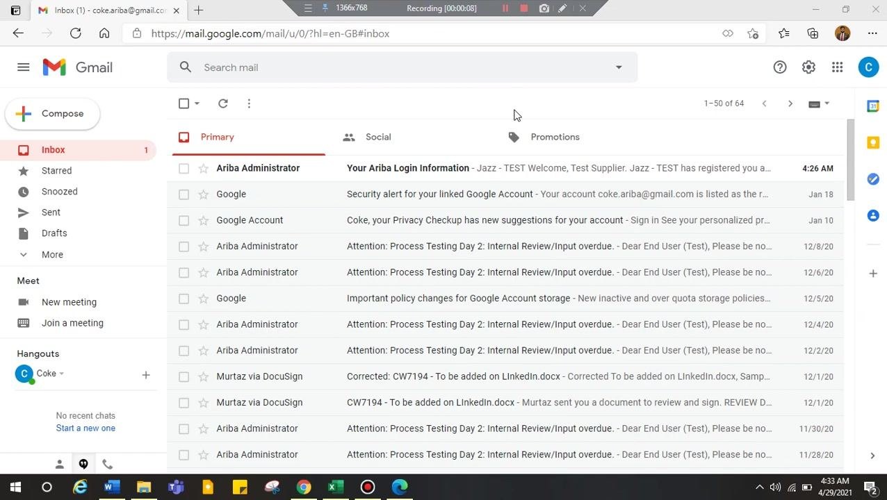The width and height of the screenshot is (887, 500).
Task: Hide the side panel chevron
Action: 872,456
